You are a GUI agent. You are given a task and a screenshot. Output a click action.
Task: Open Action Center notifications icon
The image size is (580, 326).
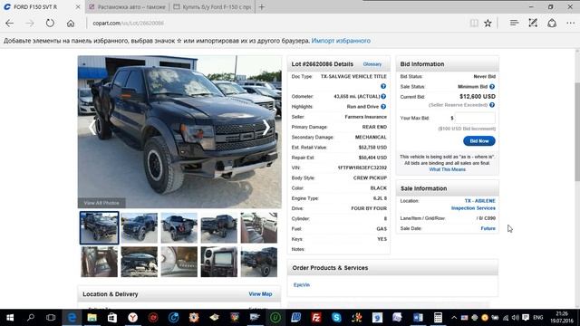pyautogui.click(x=526, y=318)
